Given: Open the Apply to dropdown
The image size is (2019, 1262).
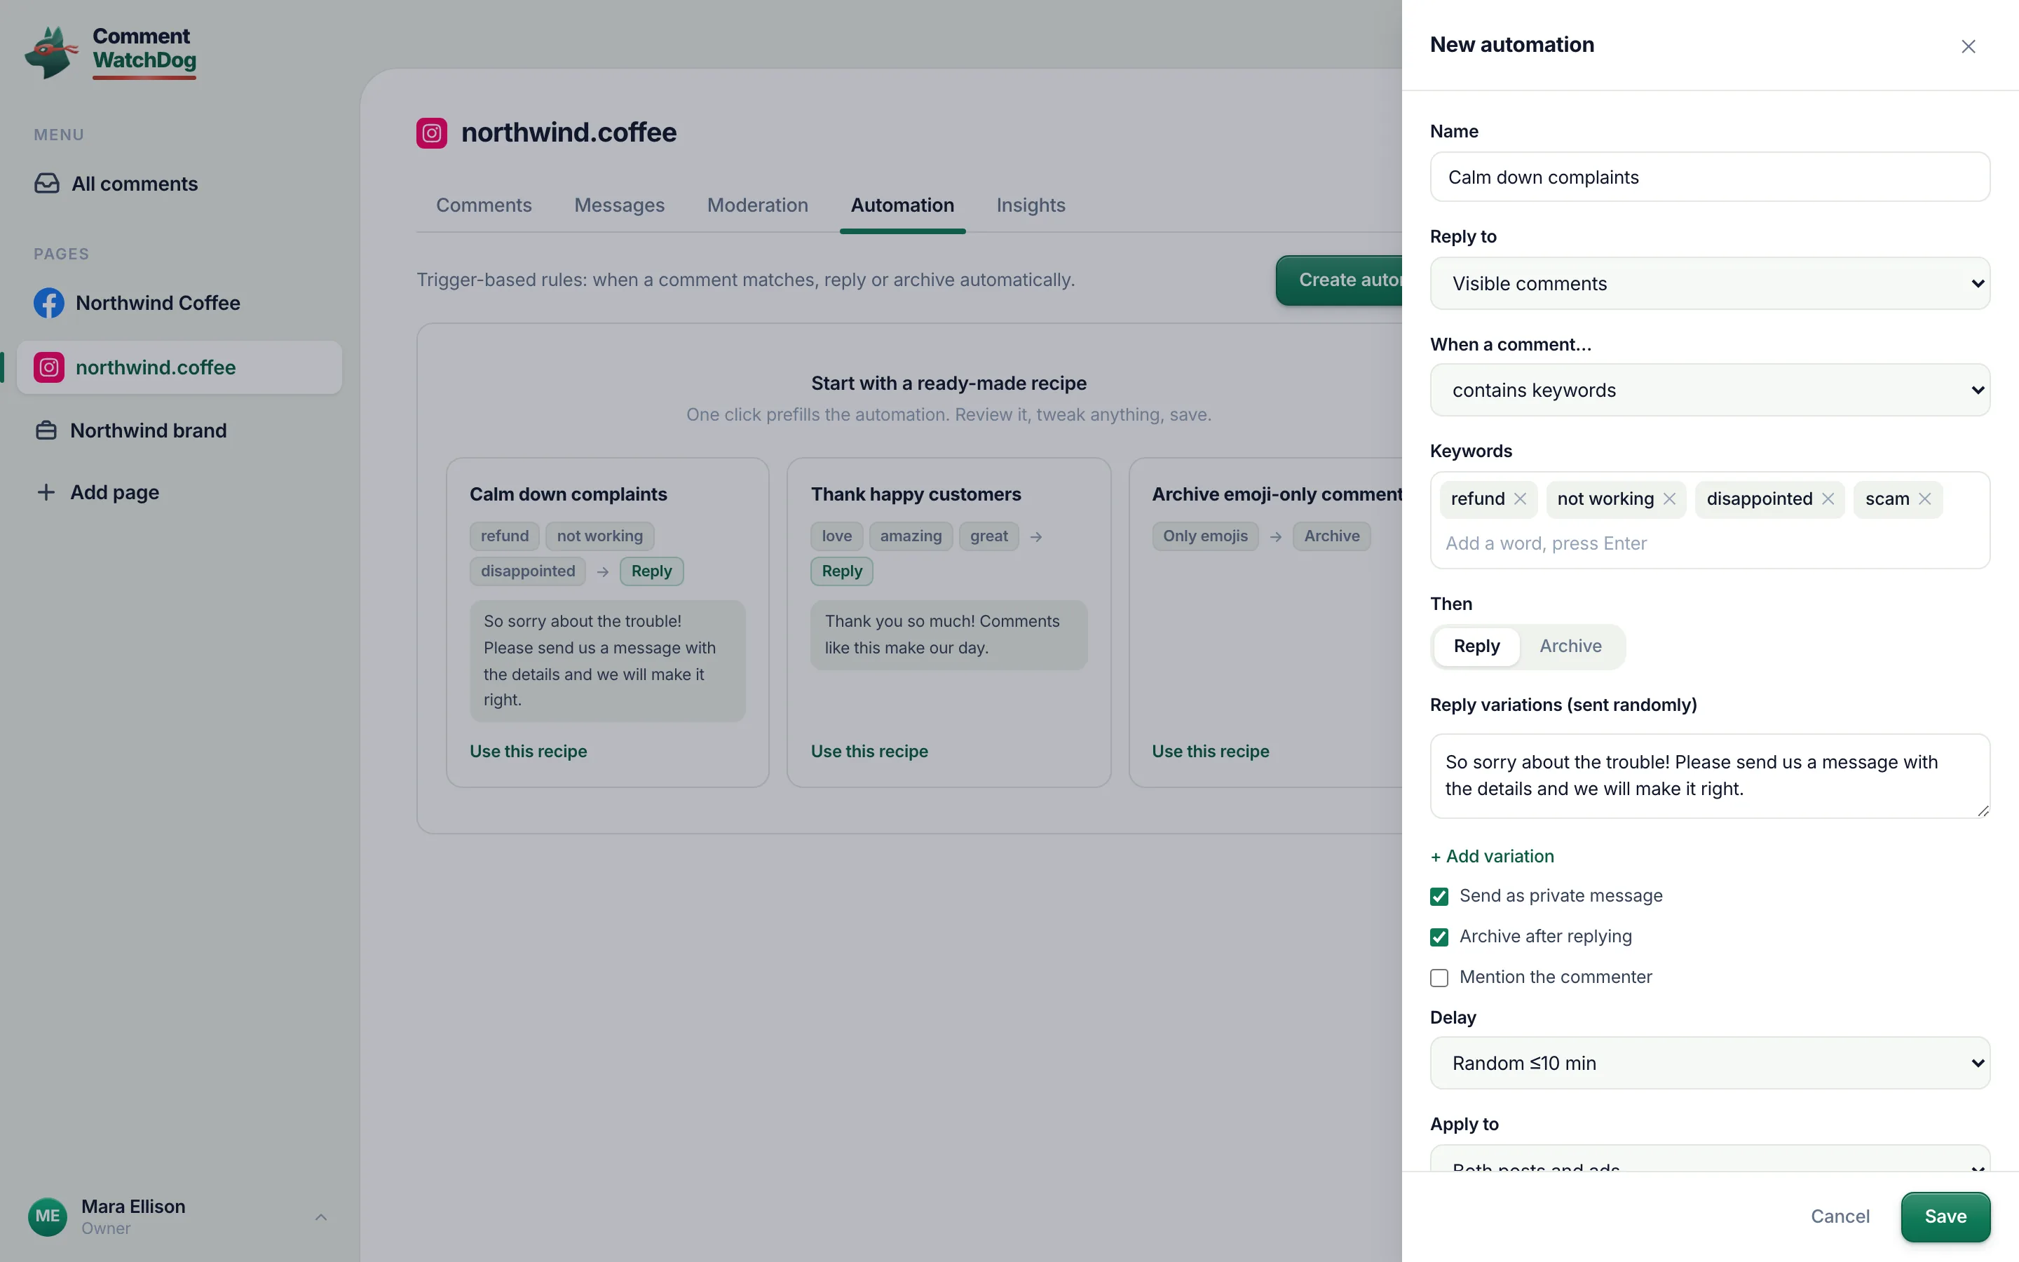Looking at the screenshot, I should (x=1709, y=1158).
